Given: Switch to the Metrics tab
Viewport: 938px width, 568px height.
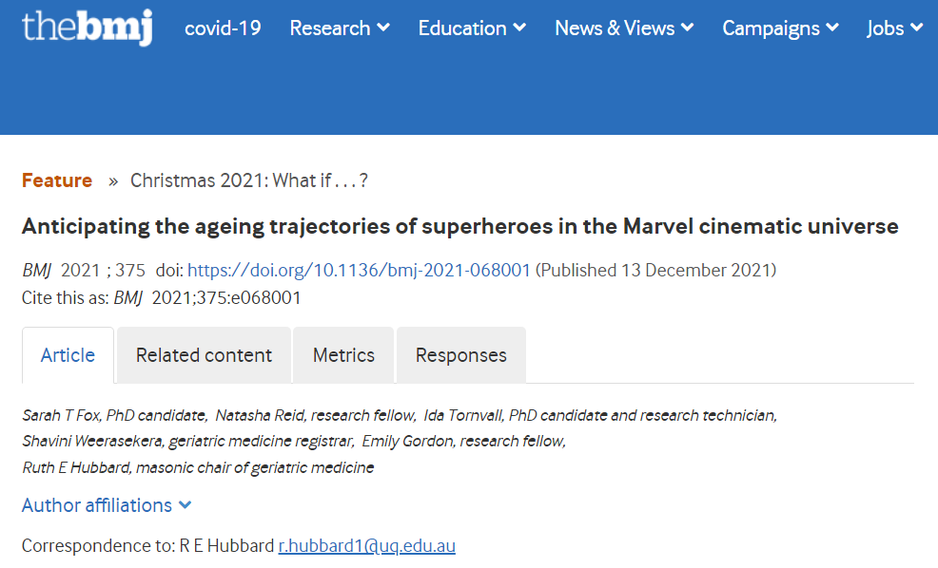Looking at the screenshot, I should tap(343, 355).
